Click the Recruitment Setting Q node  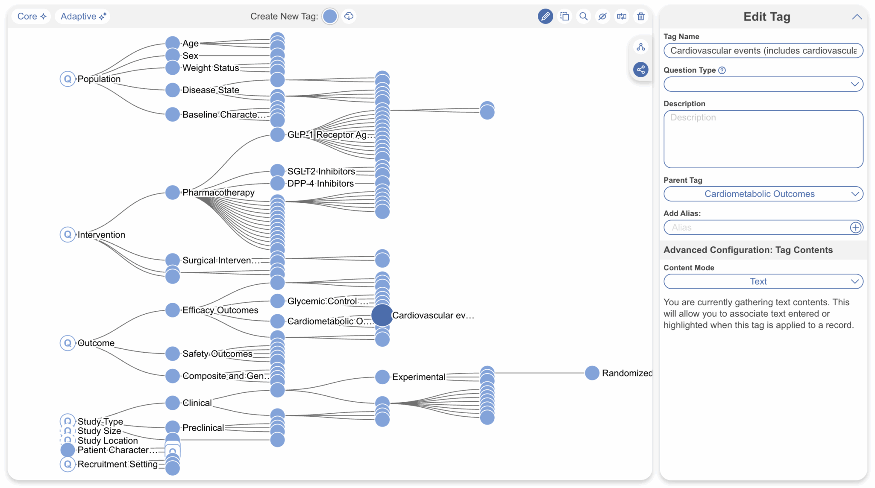(68, 464)
